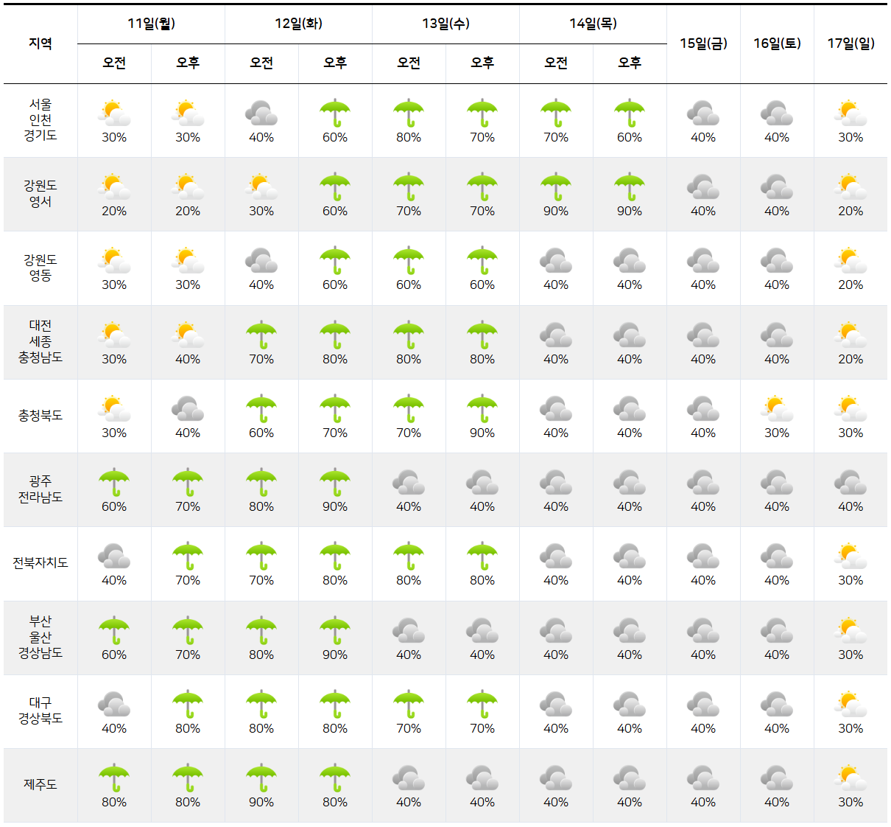The image size is (891, 827).
Task: Click the 제주도 region label
Action: point(40,785)
